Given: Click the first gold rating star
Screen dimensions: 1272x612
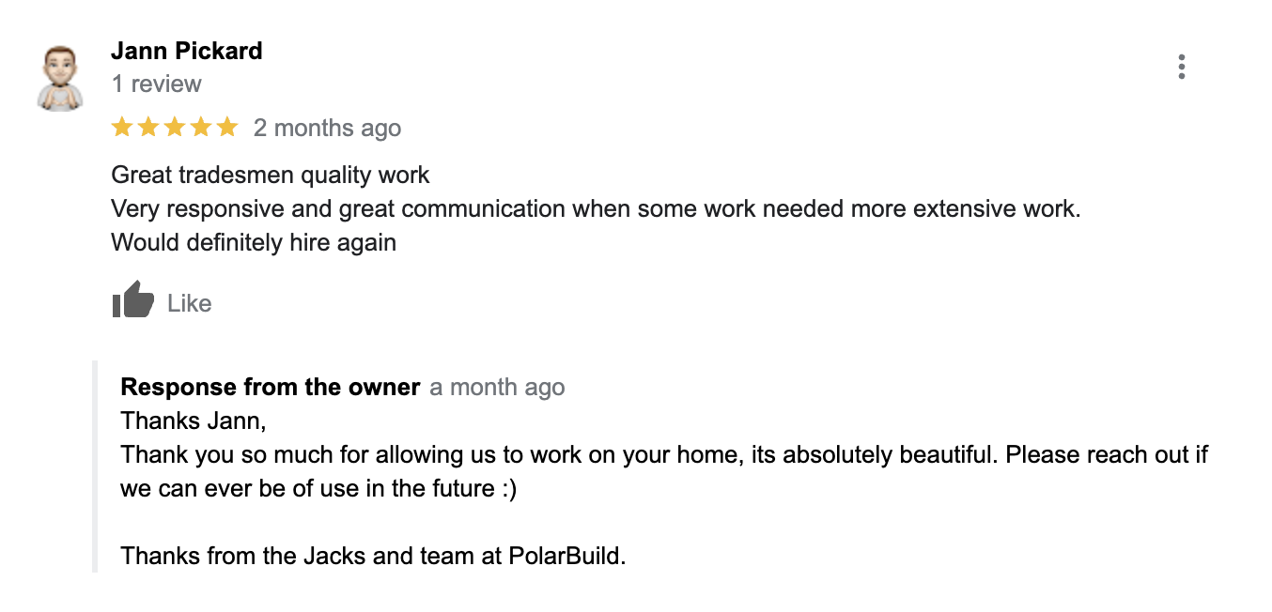Looking at the screenshot, I should coord(122,128).
